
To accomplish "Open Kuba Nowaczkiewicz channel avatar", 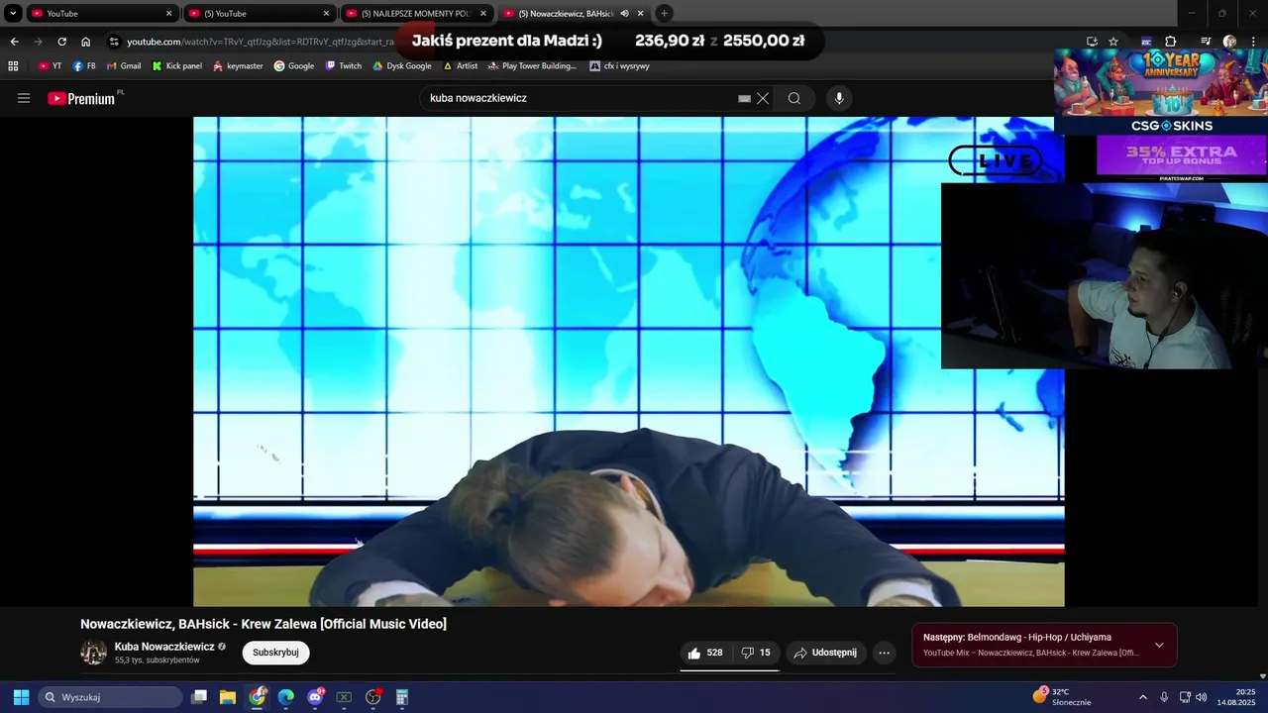I will 93,653.
